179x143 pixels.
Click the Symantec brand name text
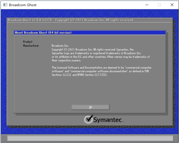coord(108,120)
